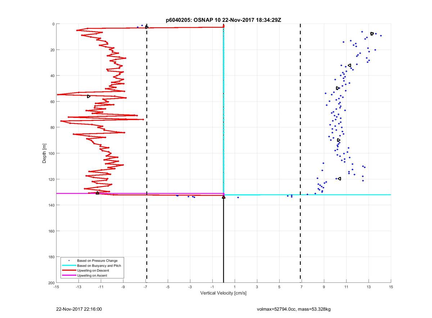Viewport: 432px width, 318px height.
Task: Click the x-axis tick label '-1'
Action: click(212, 287)
